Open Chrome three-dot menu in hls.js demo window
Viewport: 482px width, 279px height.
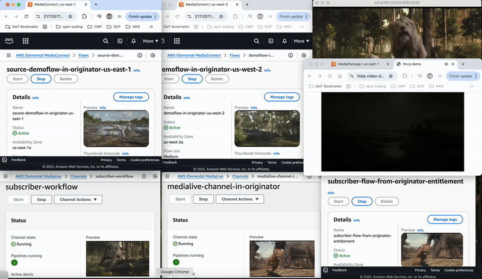476,76
